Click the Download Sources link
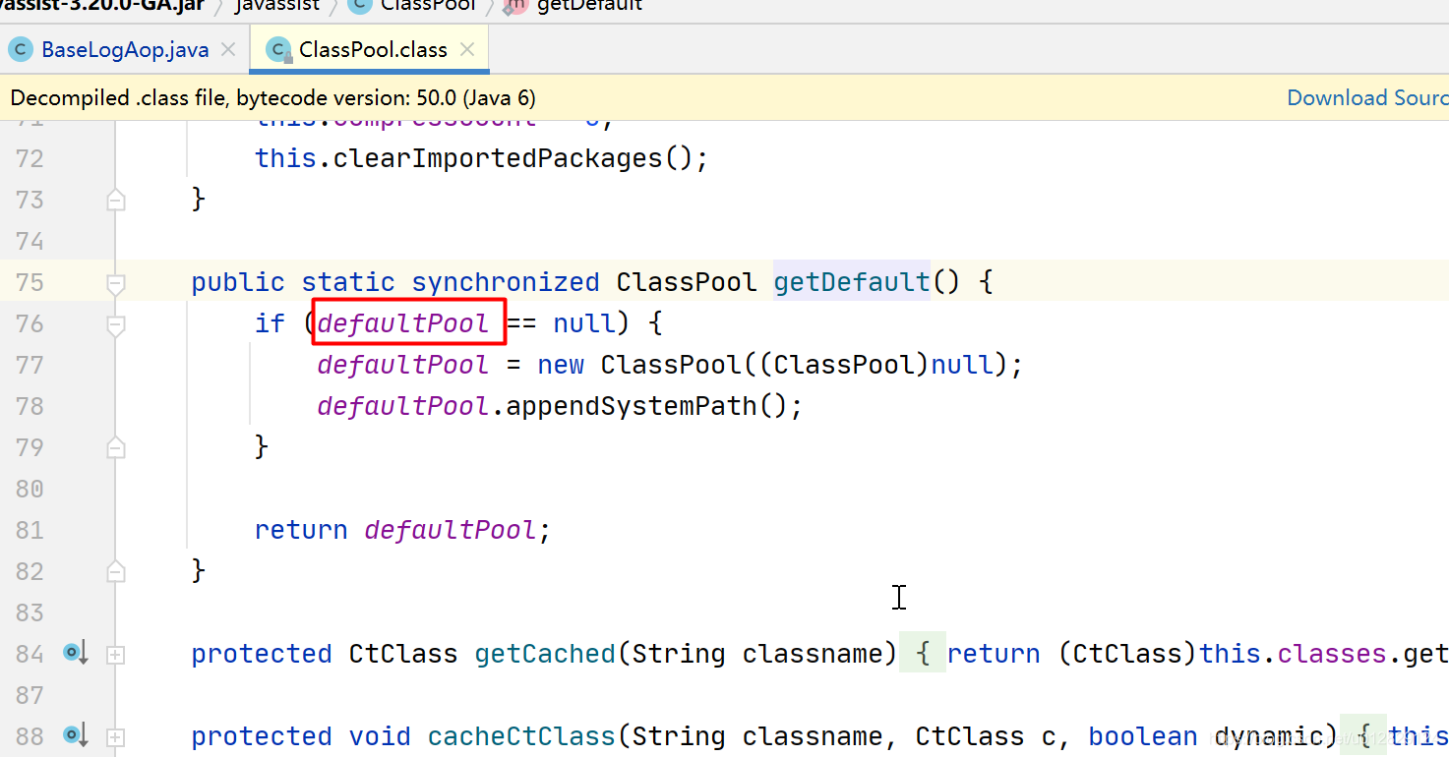The image size is (1449, 757). tap(1367, 97)
